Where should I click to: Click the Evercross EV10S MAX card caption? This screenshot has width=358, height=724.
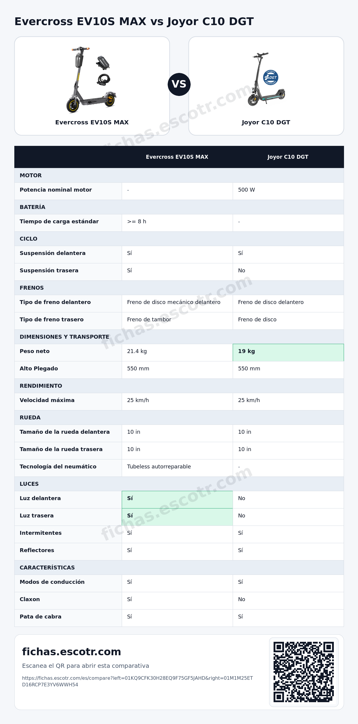click(x=92, y=122)
